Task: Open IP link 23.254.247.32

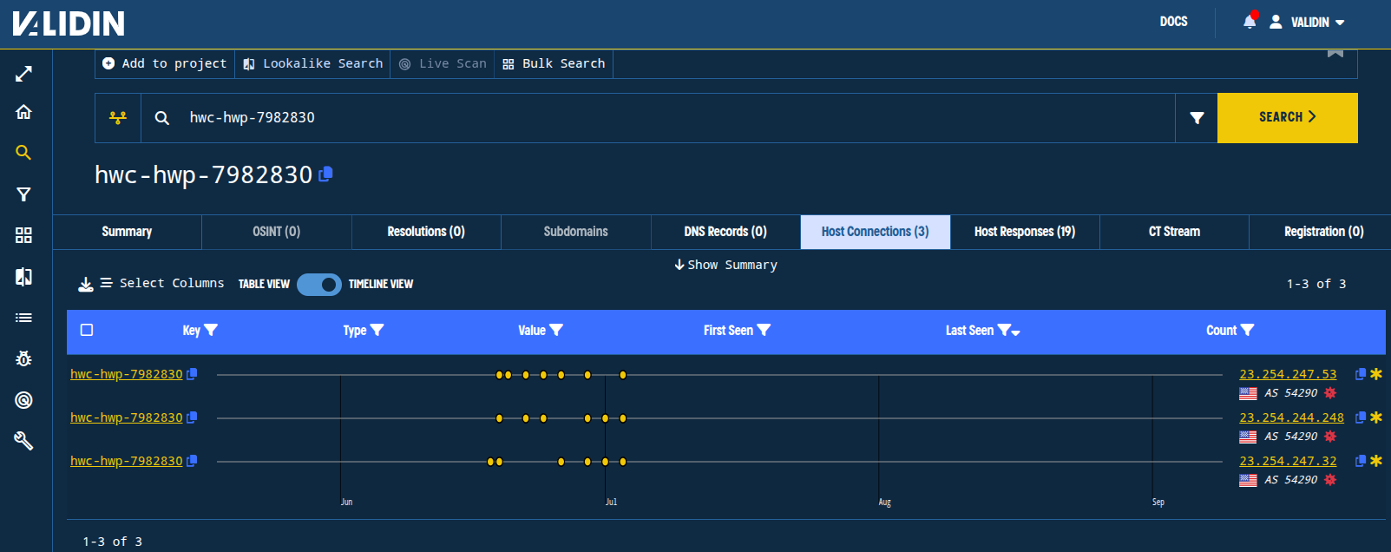Action: 1288,461
